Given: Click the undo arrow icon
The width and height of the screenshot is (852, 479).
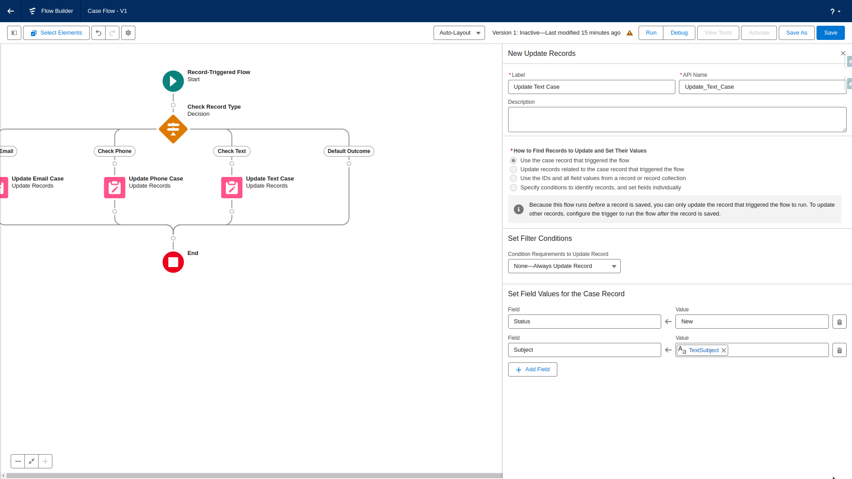Looking at the screenshot, I should [99, 33].
